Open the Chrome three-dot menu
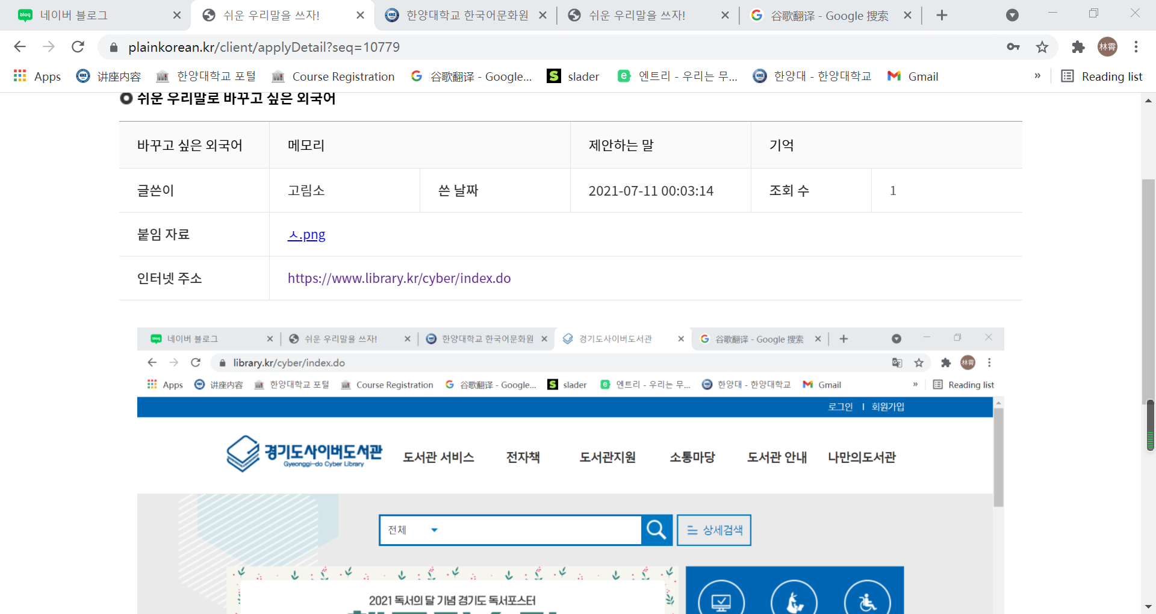 click(1136, 47)
